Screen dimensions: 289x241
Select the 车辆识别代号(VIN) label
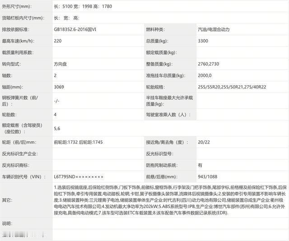pyautogui.click(x=24, y=177)
